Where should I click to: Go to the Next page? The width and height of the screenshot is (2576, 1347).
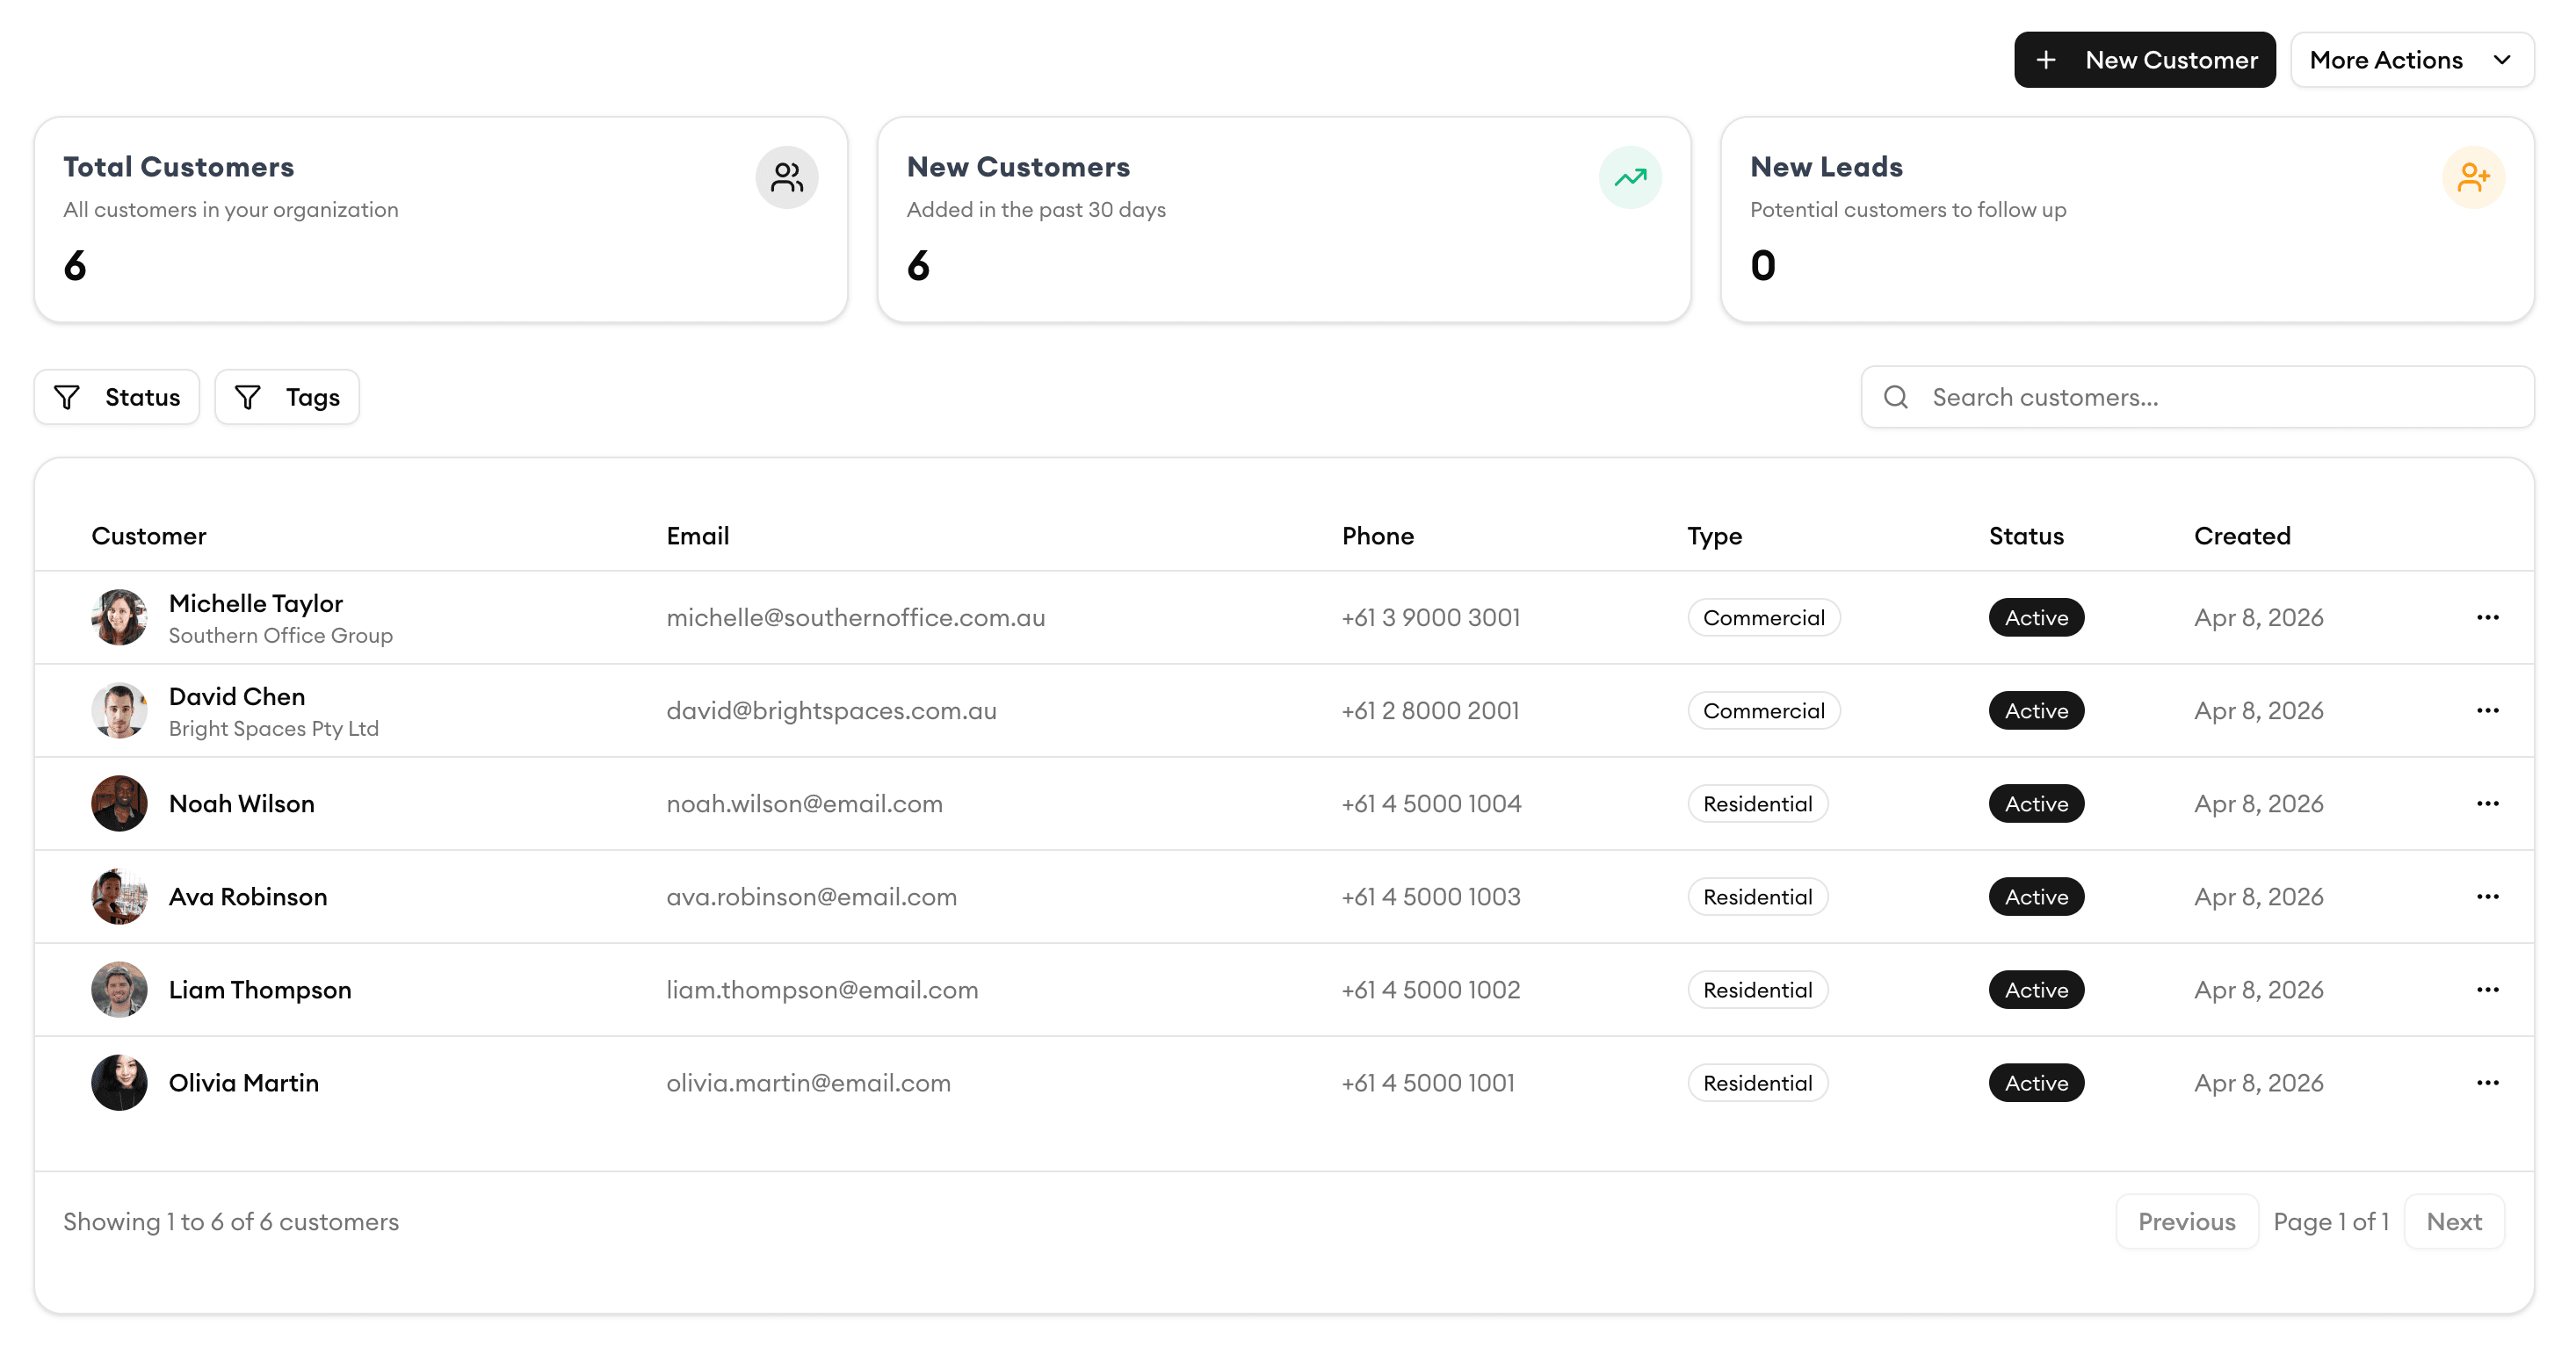pos(2453,1221)
